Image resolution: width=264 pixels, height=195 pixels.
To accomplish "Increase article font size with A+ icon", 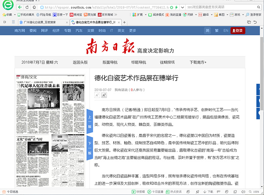I will (104, 95).
